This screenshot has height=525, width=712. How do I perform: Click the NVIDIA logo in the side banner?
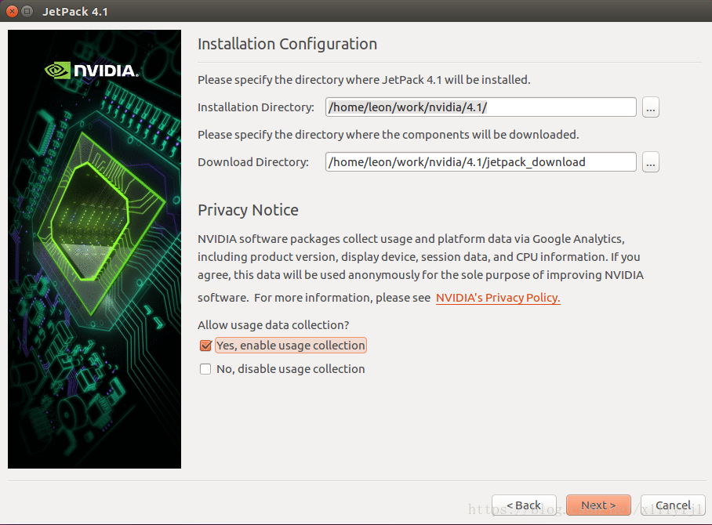91,71
